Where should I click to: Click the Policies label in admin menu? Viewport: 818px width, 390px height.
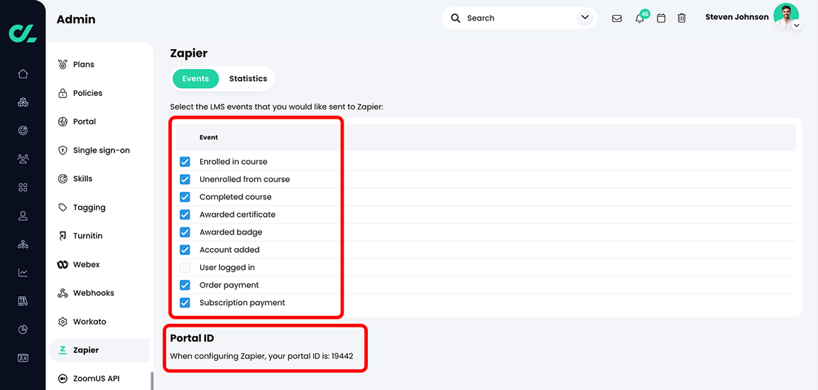pos(87,93)
